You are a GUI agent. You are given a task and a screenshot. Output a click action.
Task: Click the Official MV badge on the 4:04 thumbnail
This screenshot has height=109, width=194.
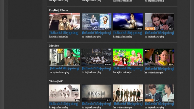pyautogui.click(x=75, y=89)
